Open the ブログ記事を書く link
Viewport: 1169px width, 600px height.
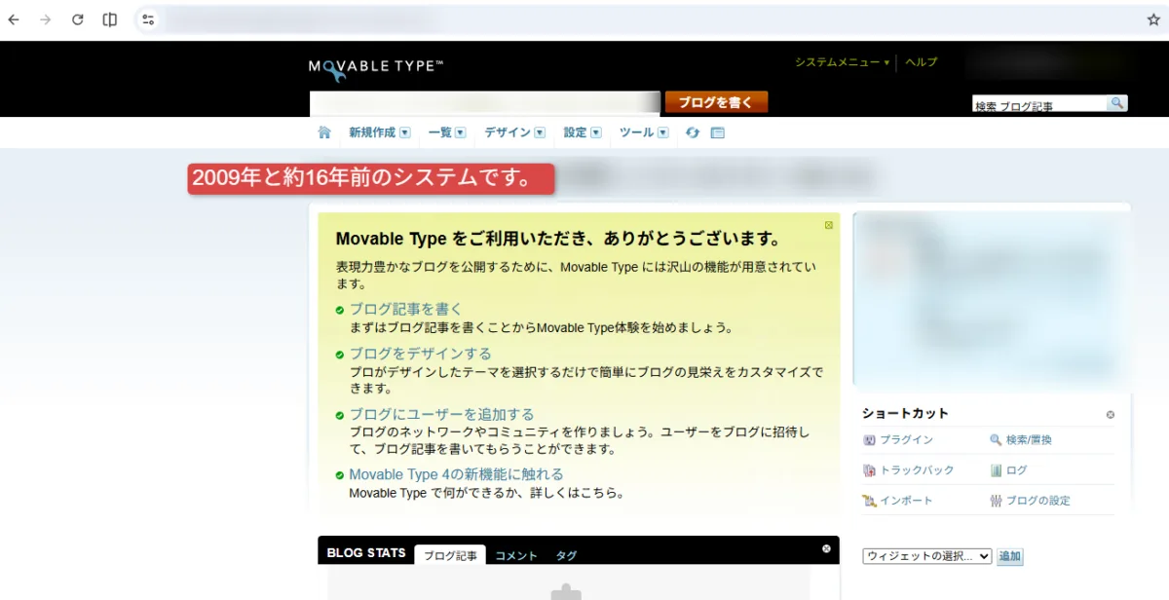pyautogui.click(x=405, y=309)
